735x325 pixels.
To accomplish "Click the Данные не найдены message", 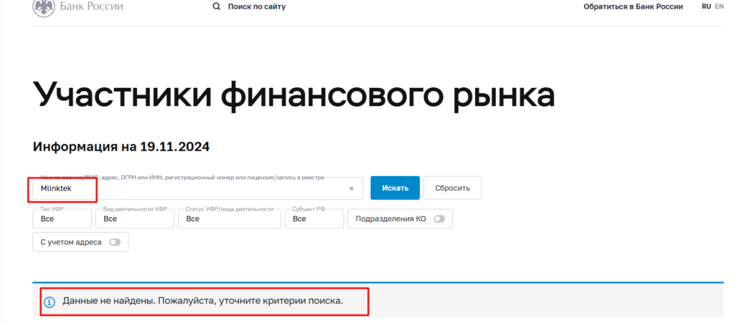I will pos(203,301).
